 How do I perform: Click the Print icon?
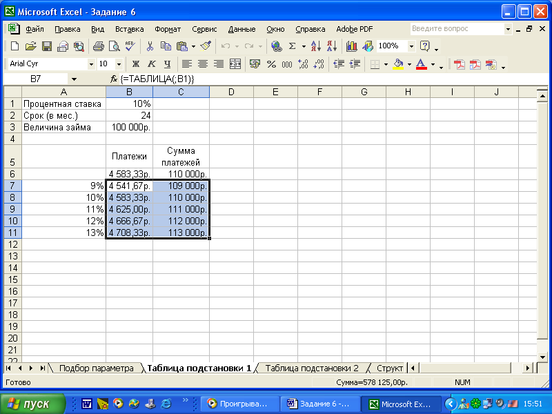click(x=98, y=46)
